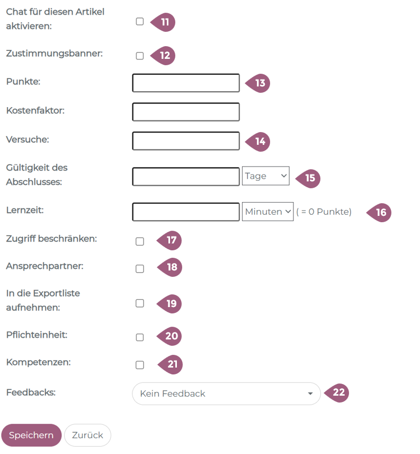
Task: Open the Tage unit dropdown
Action: point(266,176)
